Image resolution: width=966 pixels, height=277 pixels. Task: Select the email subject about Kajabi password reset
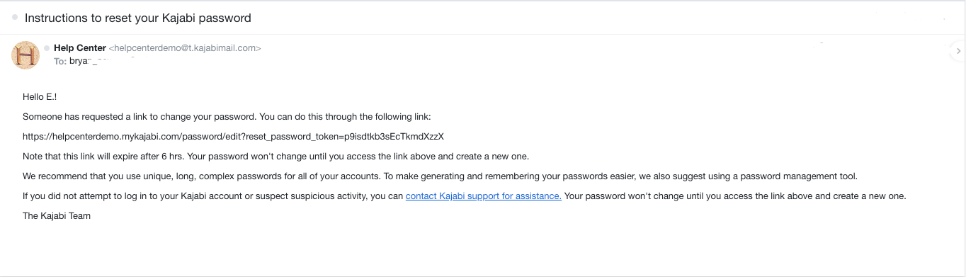pyautogui.click(x=137, y=18)
